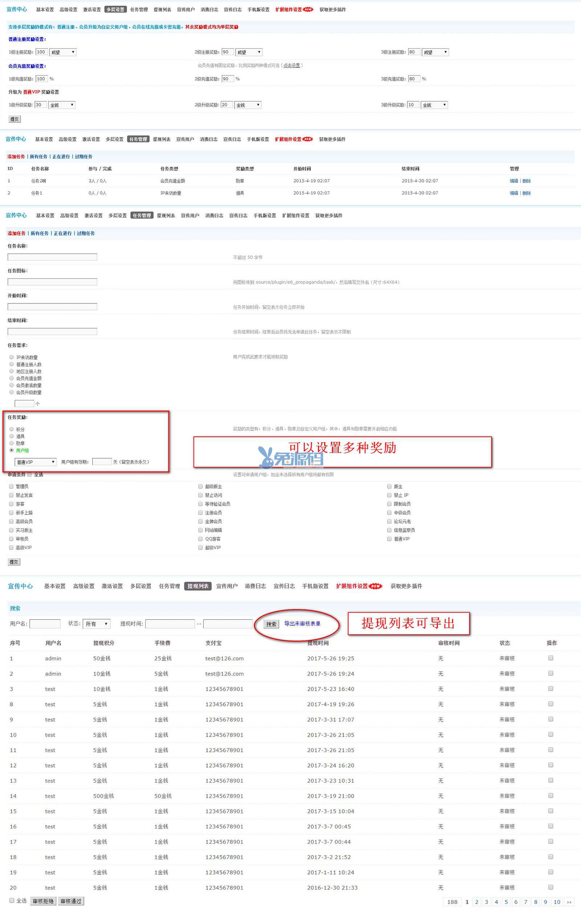581x915 pixels.
Task: Click 编辑 for task 任务2啊
Action: pyautogui.click(x=514, y=181)
